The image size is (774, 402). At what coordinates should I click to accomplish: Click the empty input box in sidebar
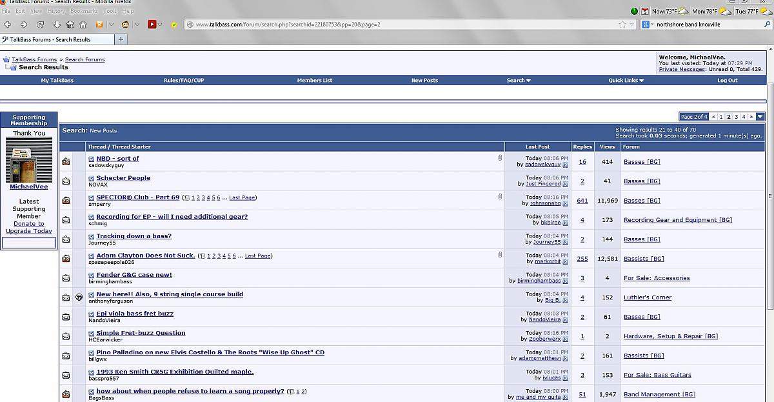click(x=29, y=243)
